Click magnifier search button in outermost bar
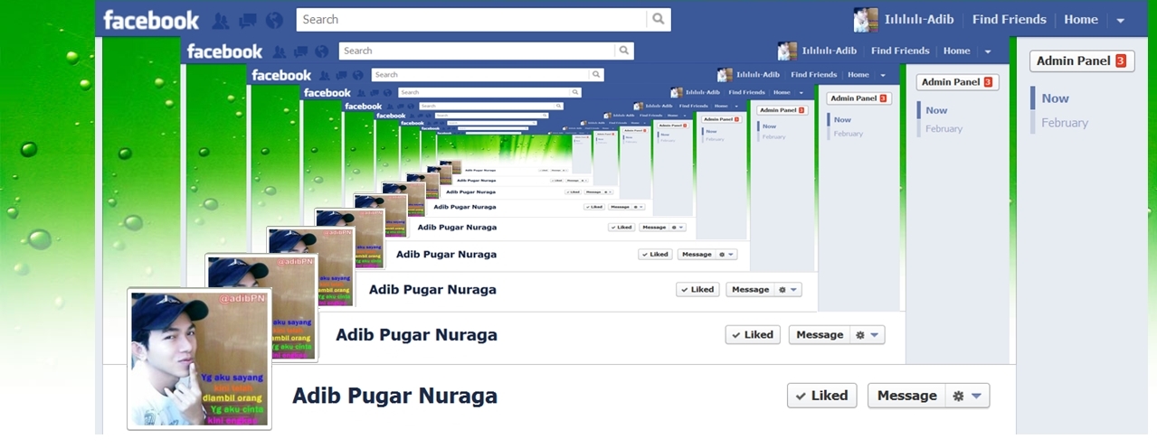Viewport: 1157px width, 448px height. pyautogui.click(x=659, y=19)
